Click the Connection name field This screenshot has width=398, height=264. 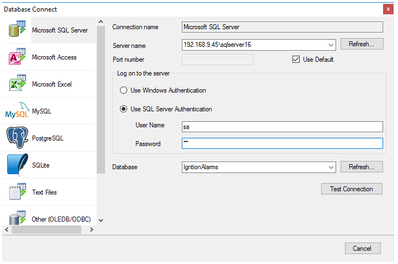pyautogui.click(x=282, y=27)
